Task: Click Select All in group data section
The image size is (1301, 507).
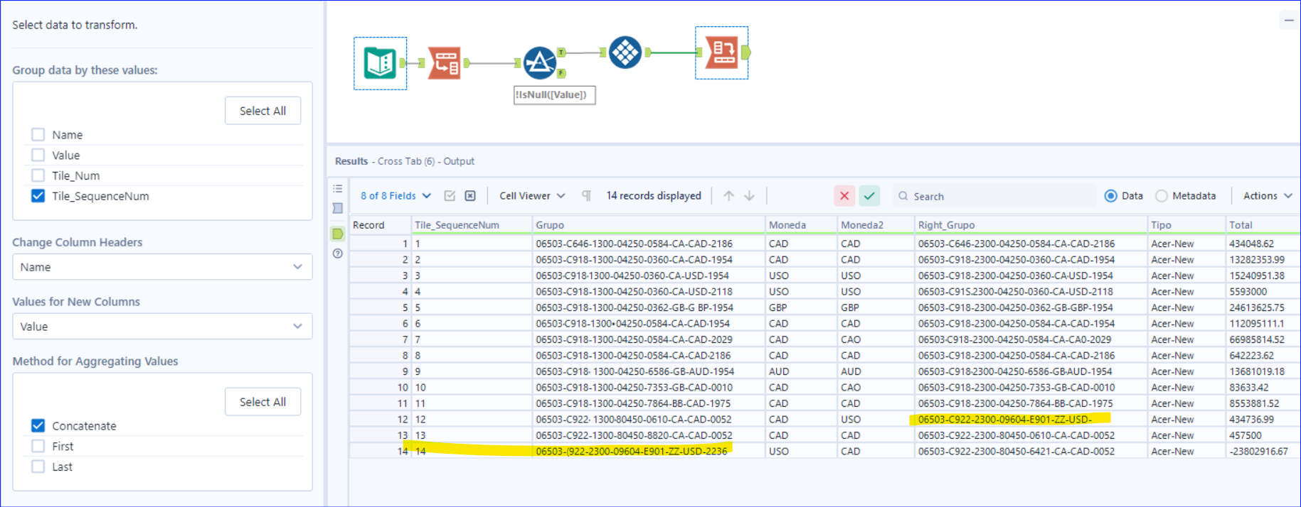Action: point(262,111)
